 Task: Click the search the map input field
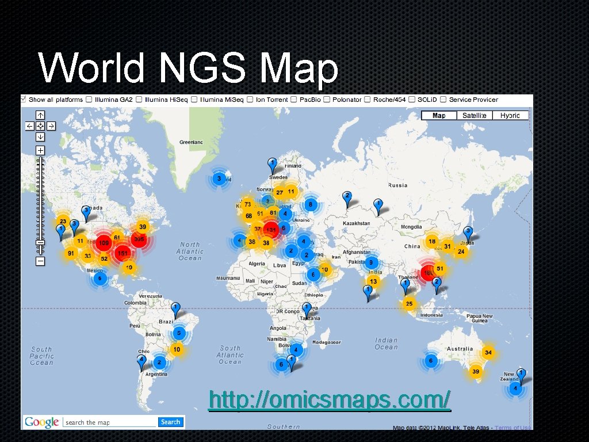pyautogui.click(x=104, y=422)
